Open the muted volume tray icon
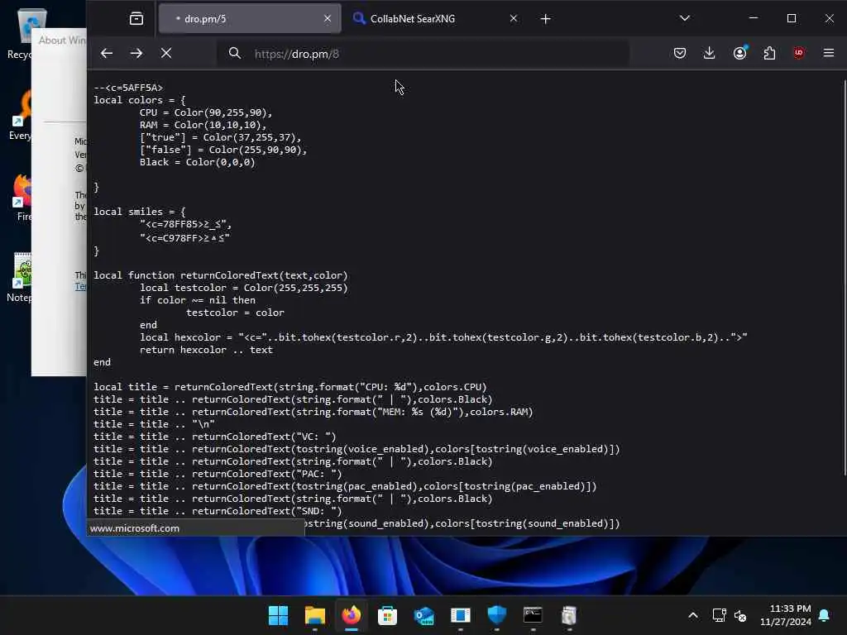The image size is (847, 635). 740,615
